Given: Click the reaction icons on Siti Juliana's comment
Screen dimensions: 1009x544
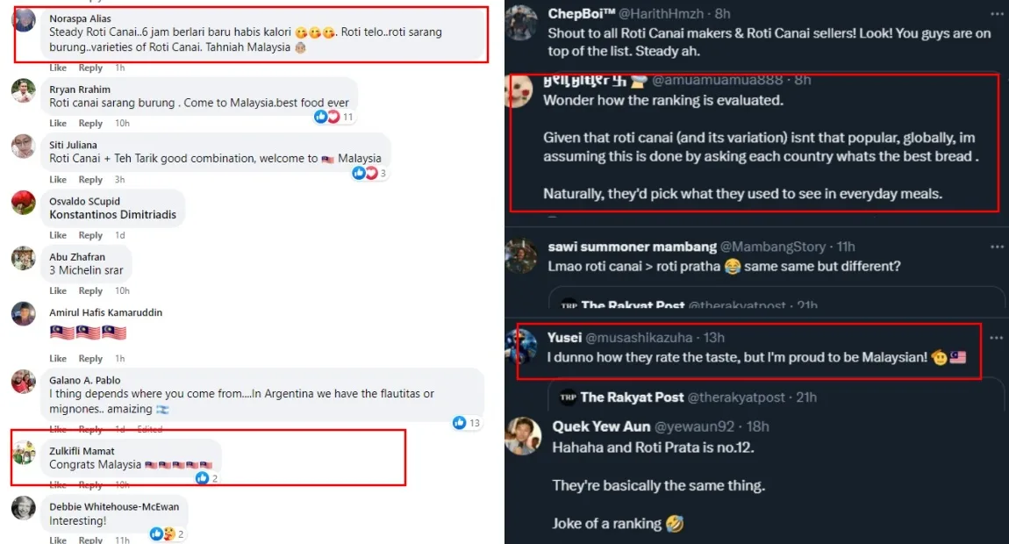Looking at the screenshot, I should [x=364, y=173].
